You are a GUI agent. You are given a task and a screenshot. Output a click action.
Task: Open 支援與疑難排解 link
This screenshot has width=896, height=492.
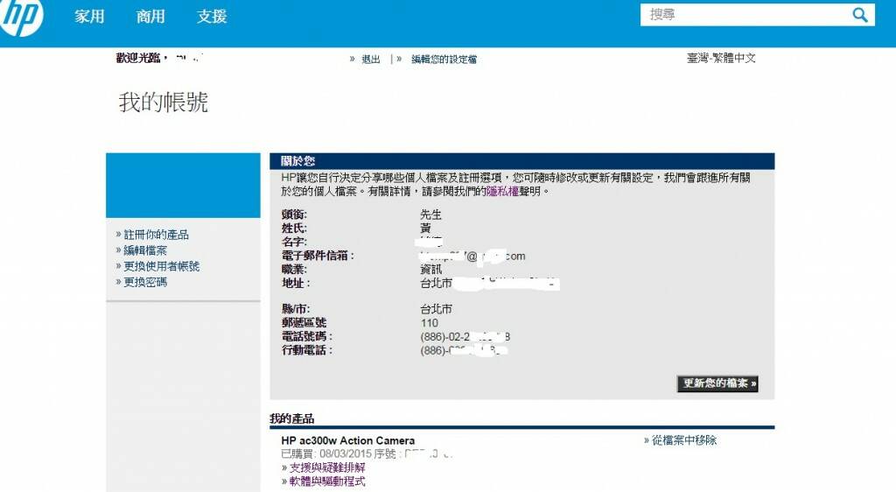click(x=327, y=467)
